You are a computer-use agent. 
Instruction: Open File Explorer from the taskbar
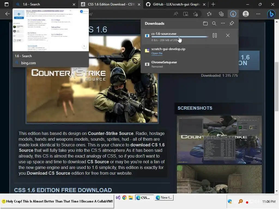pyautogui.click(x=131, y=198)
